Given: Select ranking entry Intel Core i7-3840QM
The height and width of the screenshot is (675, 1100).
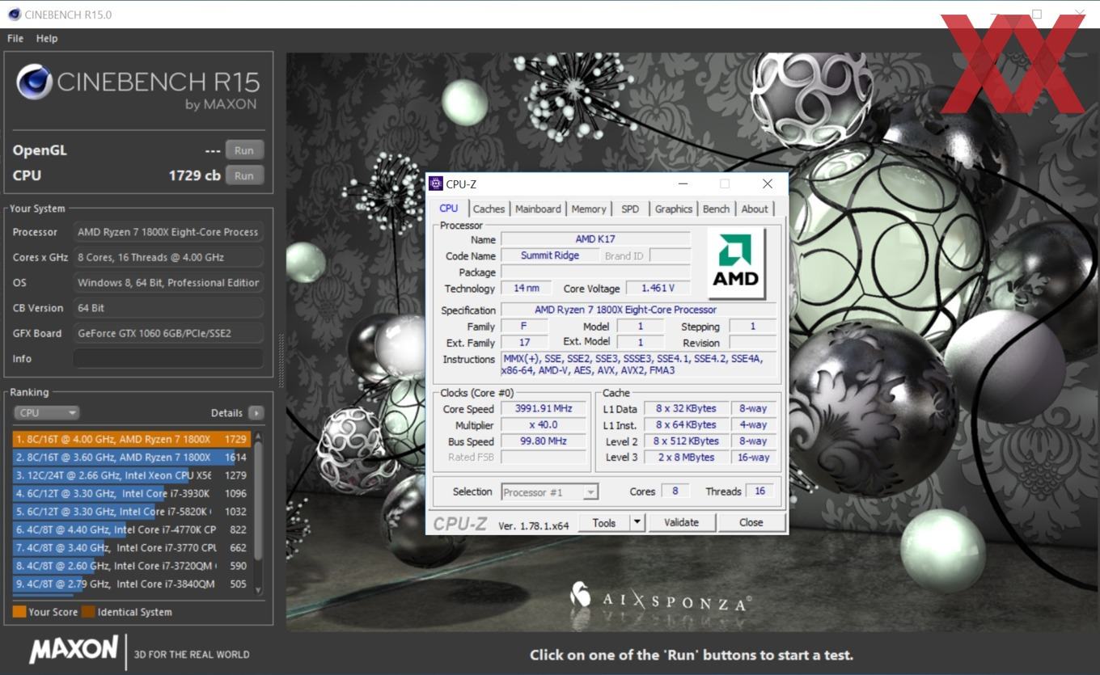Looking at the screenshot, I should 131,584.
